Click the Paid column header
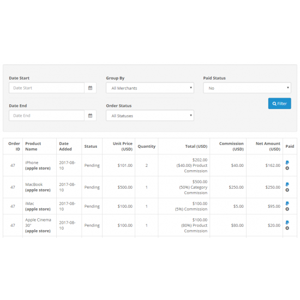This screenshot has height=300, width=300. pos(290,146)
